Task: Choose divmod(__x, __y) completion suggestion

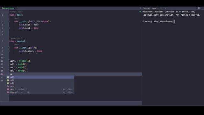Action: [40, 92]
